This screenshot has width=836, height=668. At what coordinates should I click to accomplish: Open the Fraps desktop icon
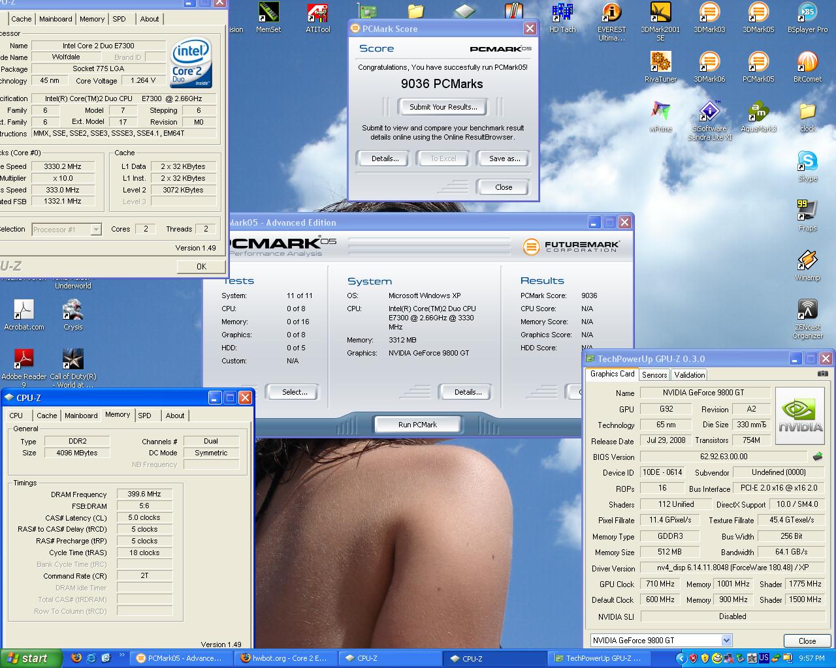pos(807,216)
